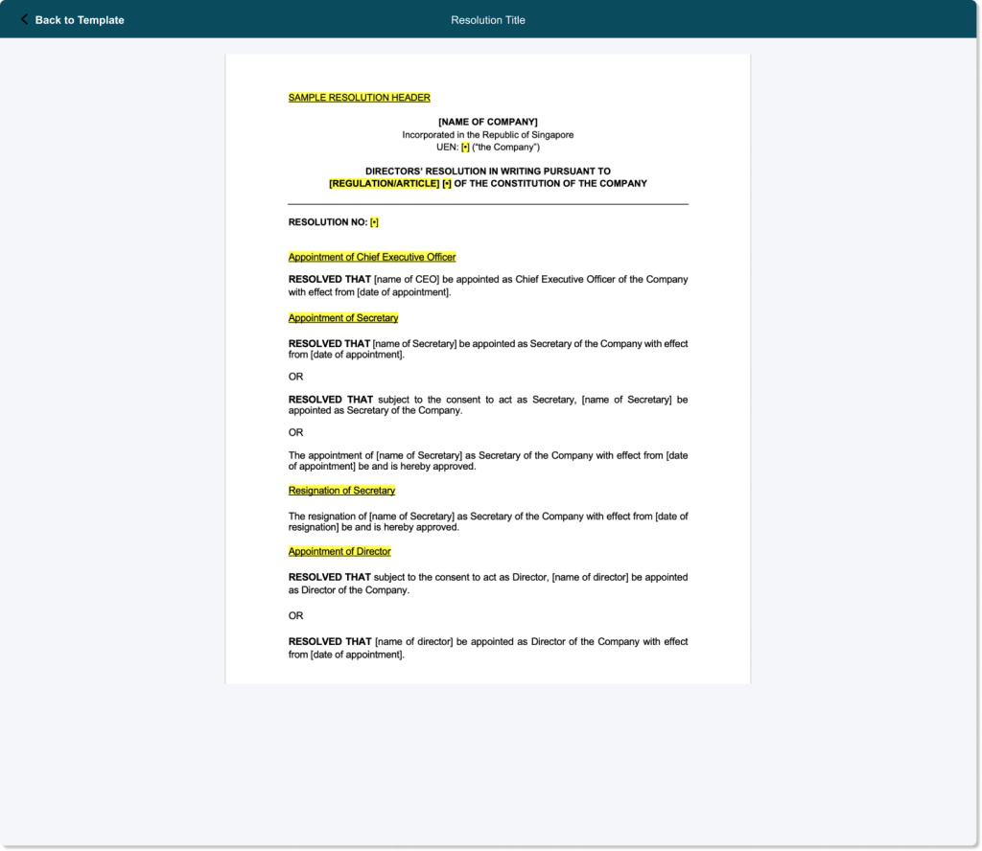Click OF THE CONSTITUTION OF THE COMPANY text
The height and width of the screenshot is (851, 982).
[x=550, y=184]
